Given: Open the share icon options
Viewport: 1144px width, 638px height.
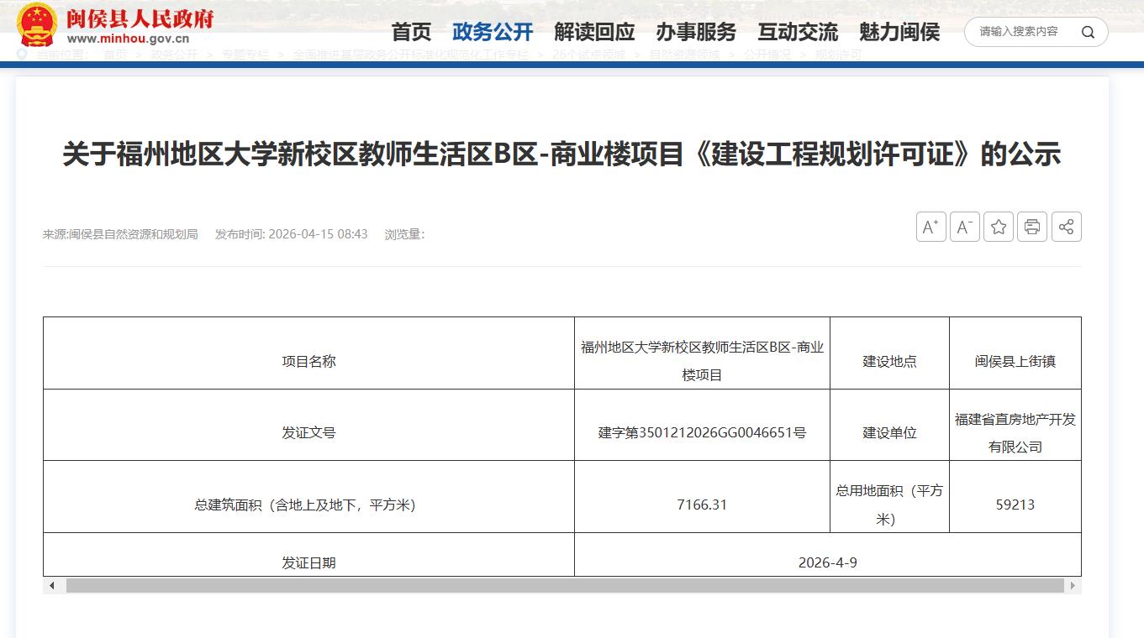Looking at the screenshot, I should (x=1066, y=227).
